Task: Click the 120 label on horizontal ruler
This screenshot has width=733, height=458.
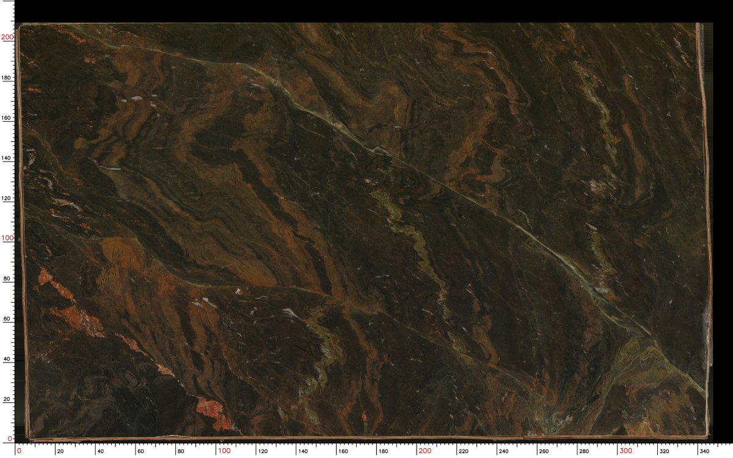Action: (x=263, y=452)
